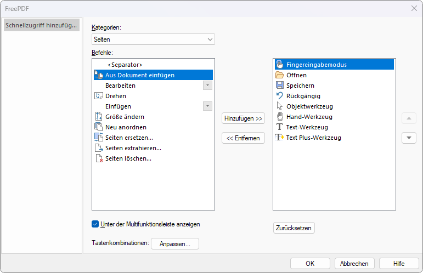423x273 pixels.
Task: Click the Speichern floppy disk icon
Action: [280, 85]
